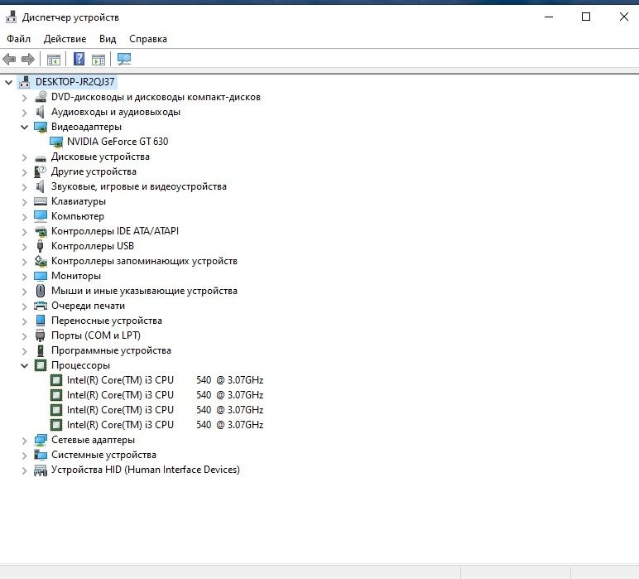This screenshot has height=579, width=639.
Task: Open the Справка menu
Action: pyautogui.click(x=148, y=39)
